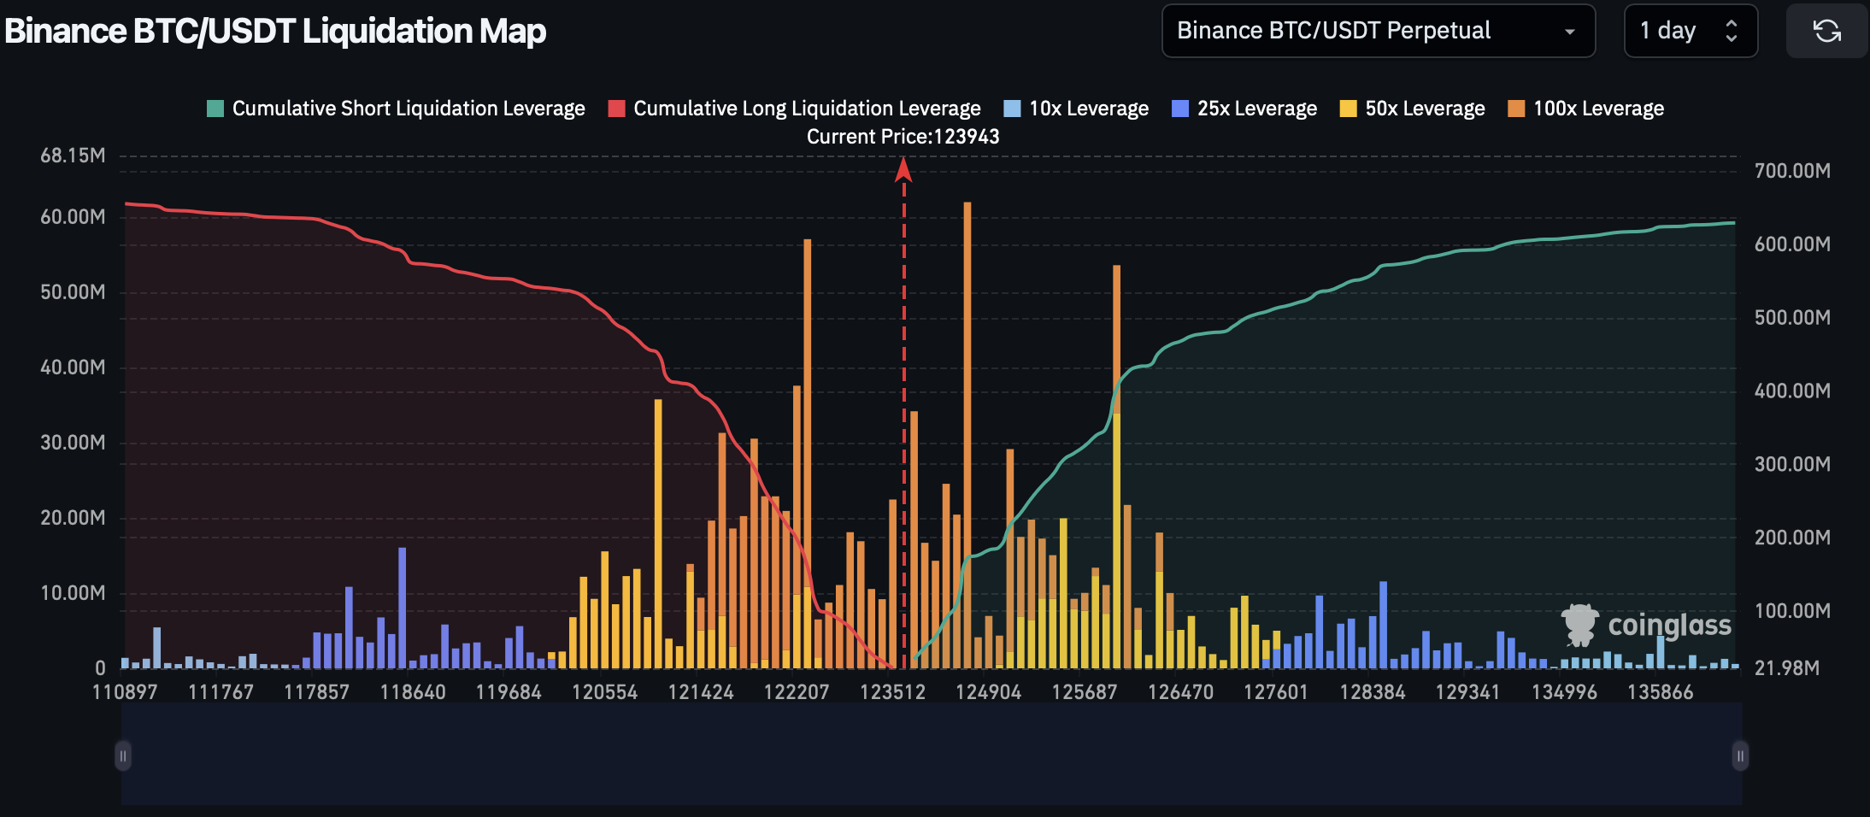The width and height of the screenshot is (1870, 817).
Task: Click the left zoom slider handle
Action: [x=123, y=755]
